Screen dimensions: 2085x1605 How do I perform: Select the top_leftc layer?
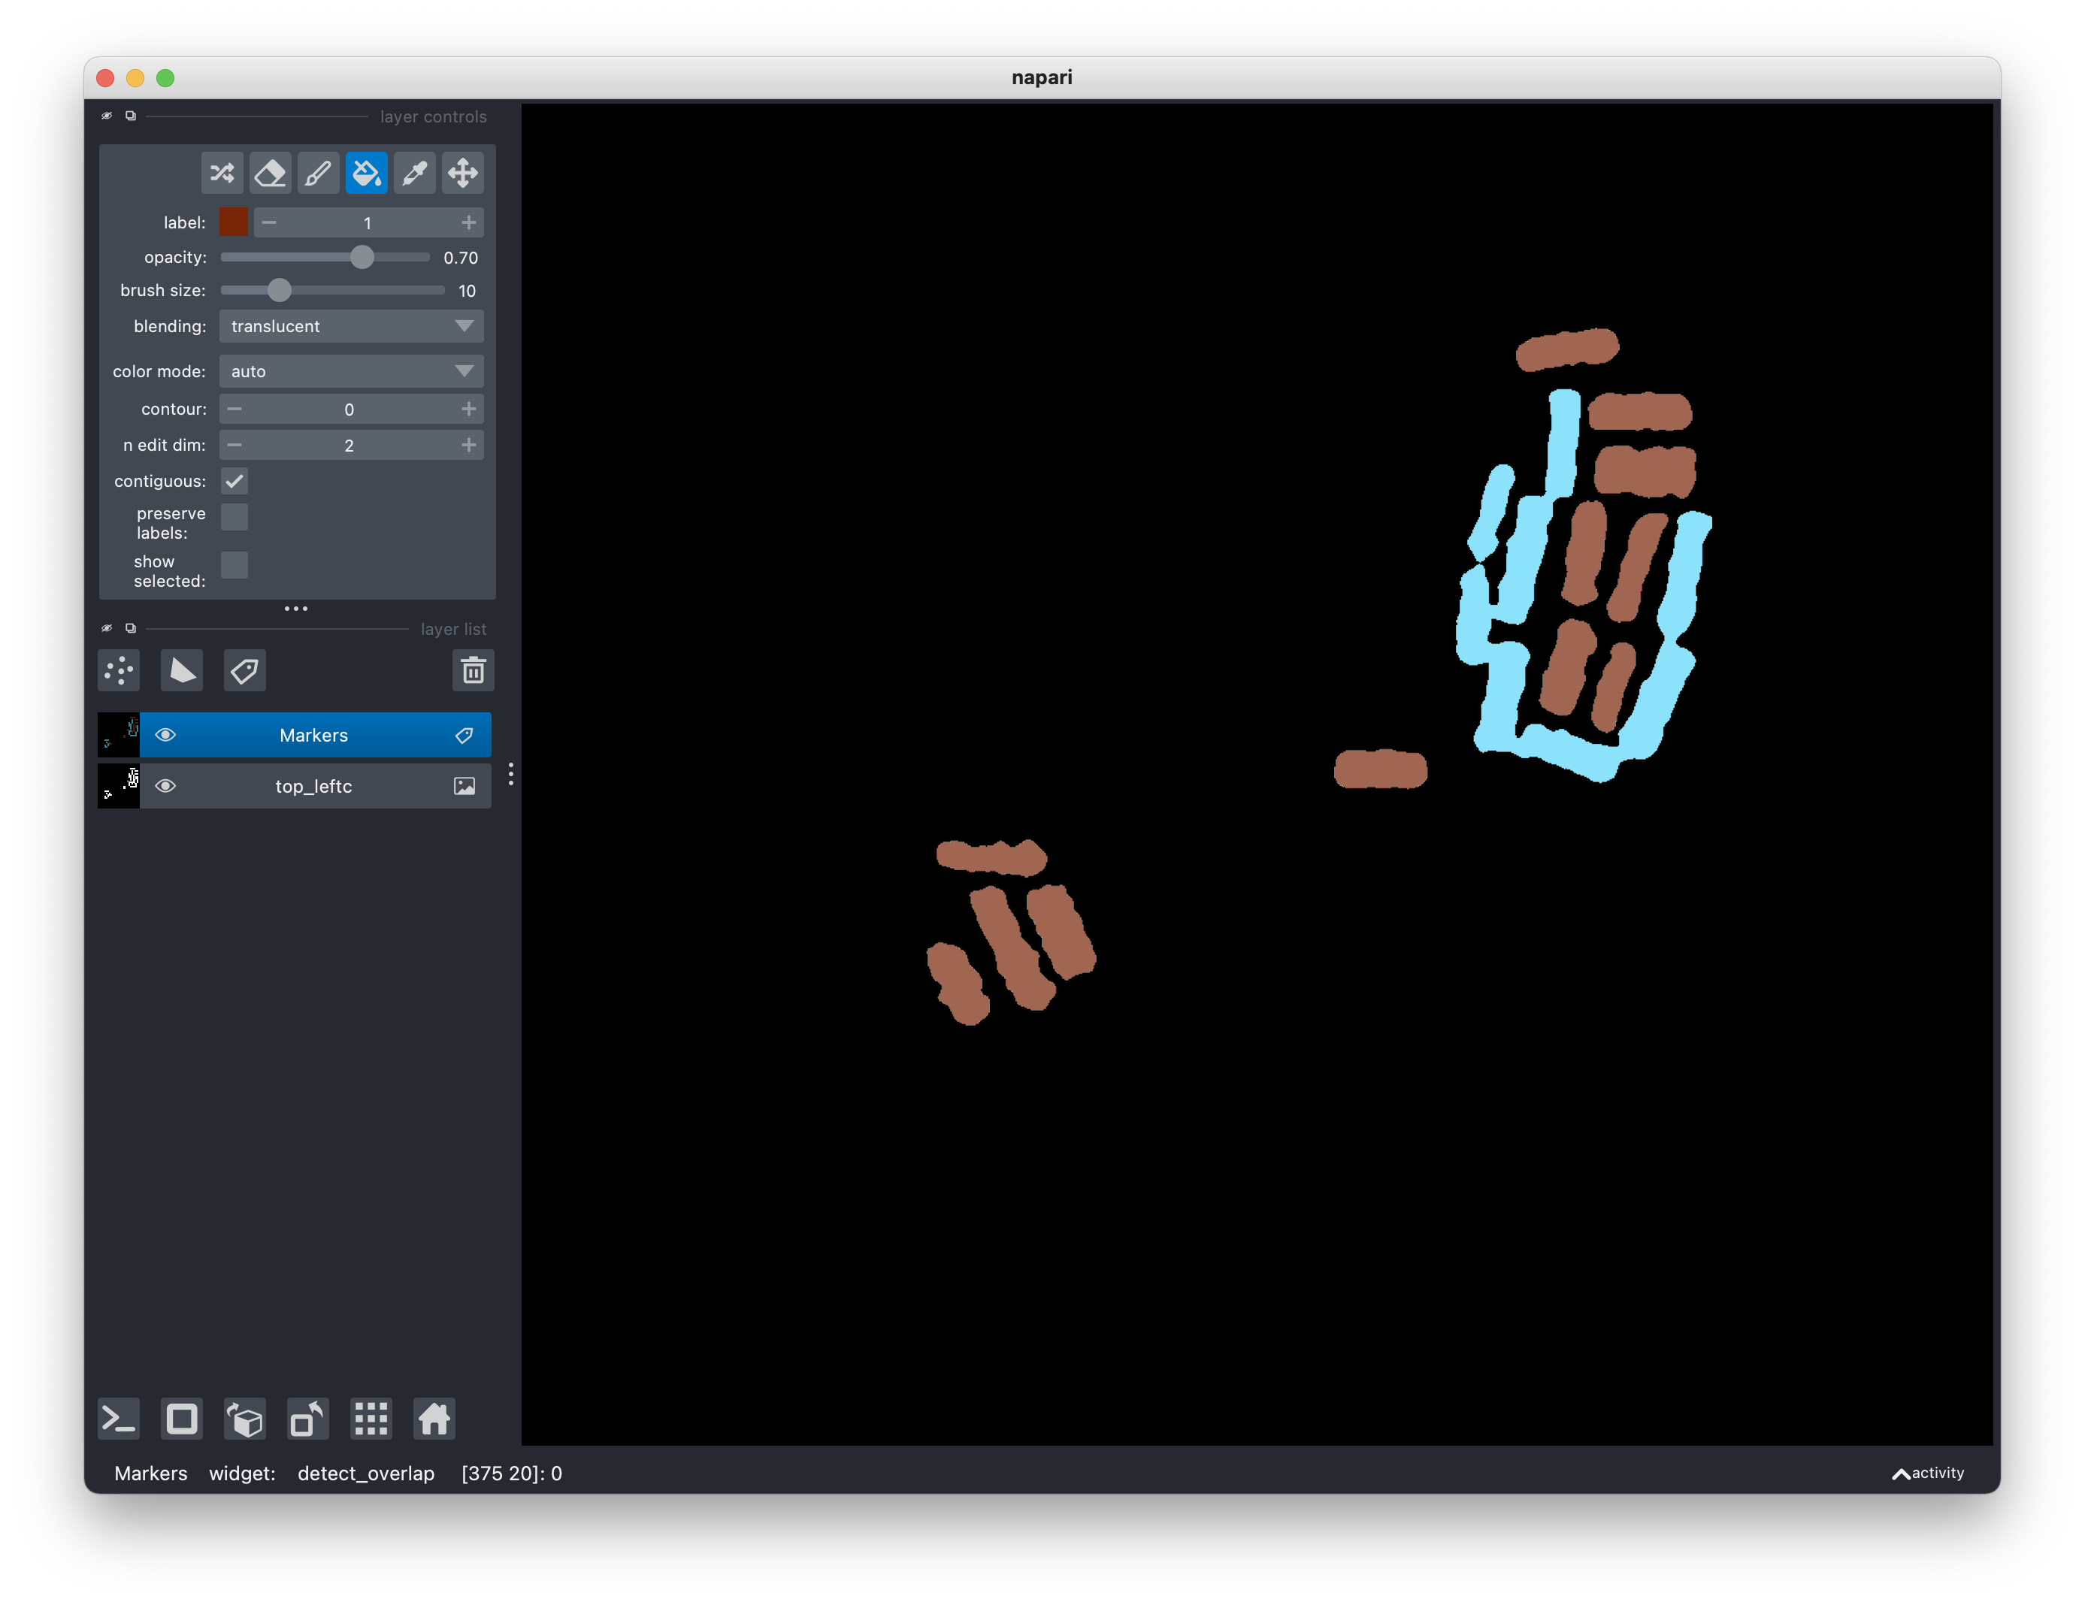click(x=314, y=786)
